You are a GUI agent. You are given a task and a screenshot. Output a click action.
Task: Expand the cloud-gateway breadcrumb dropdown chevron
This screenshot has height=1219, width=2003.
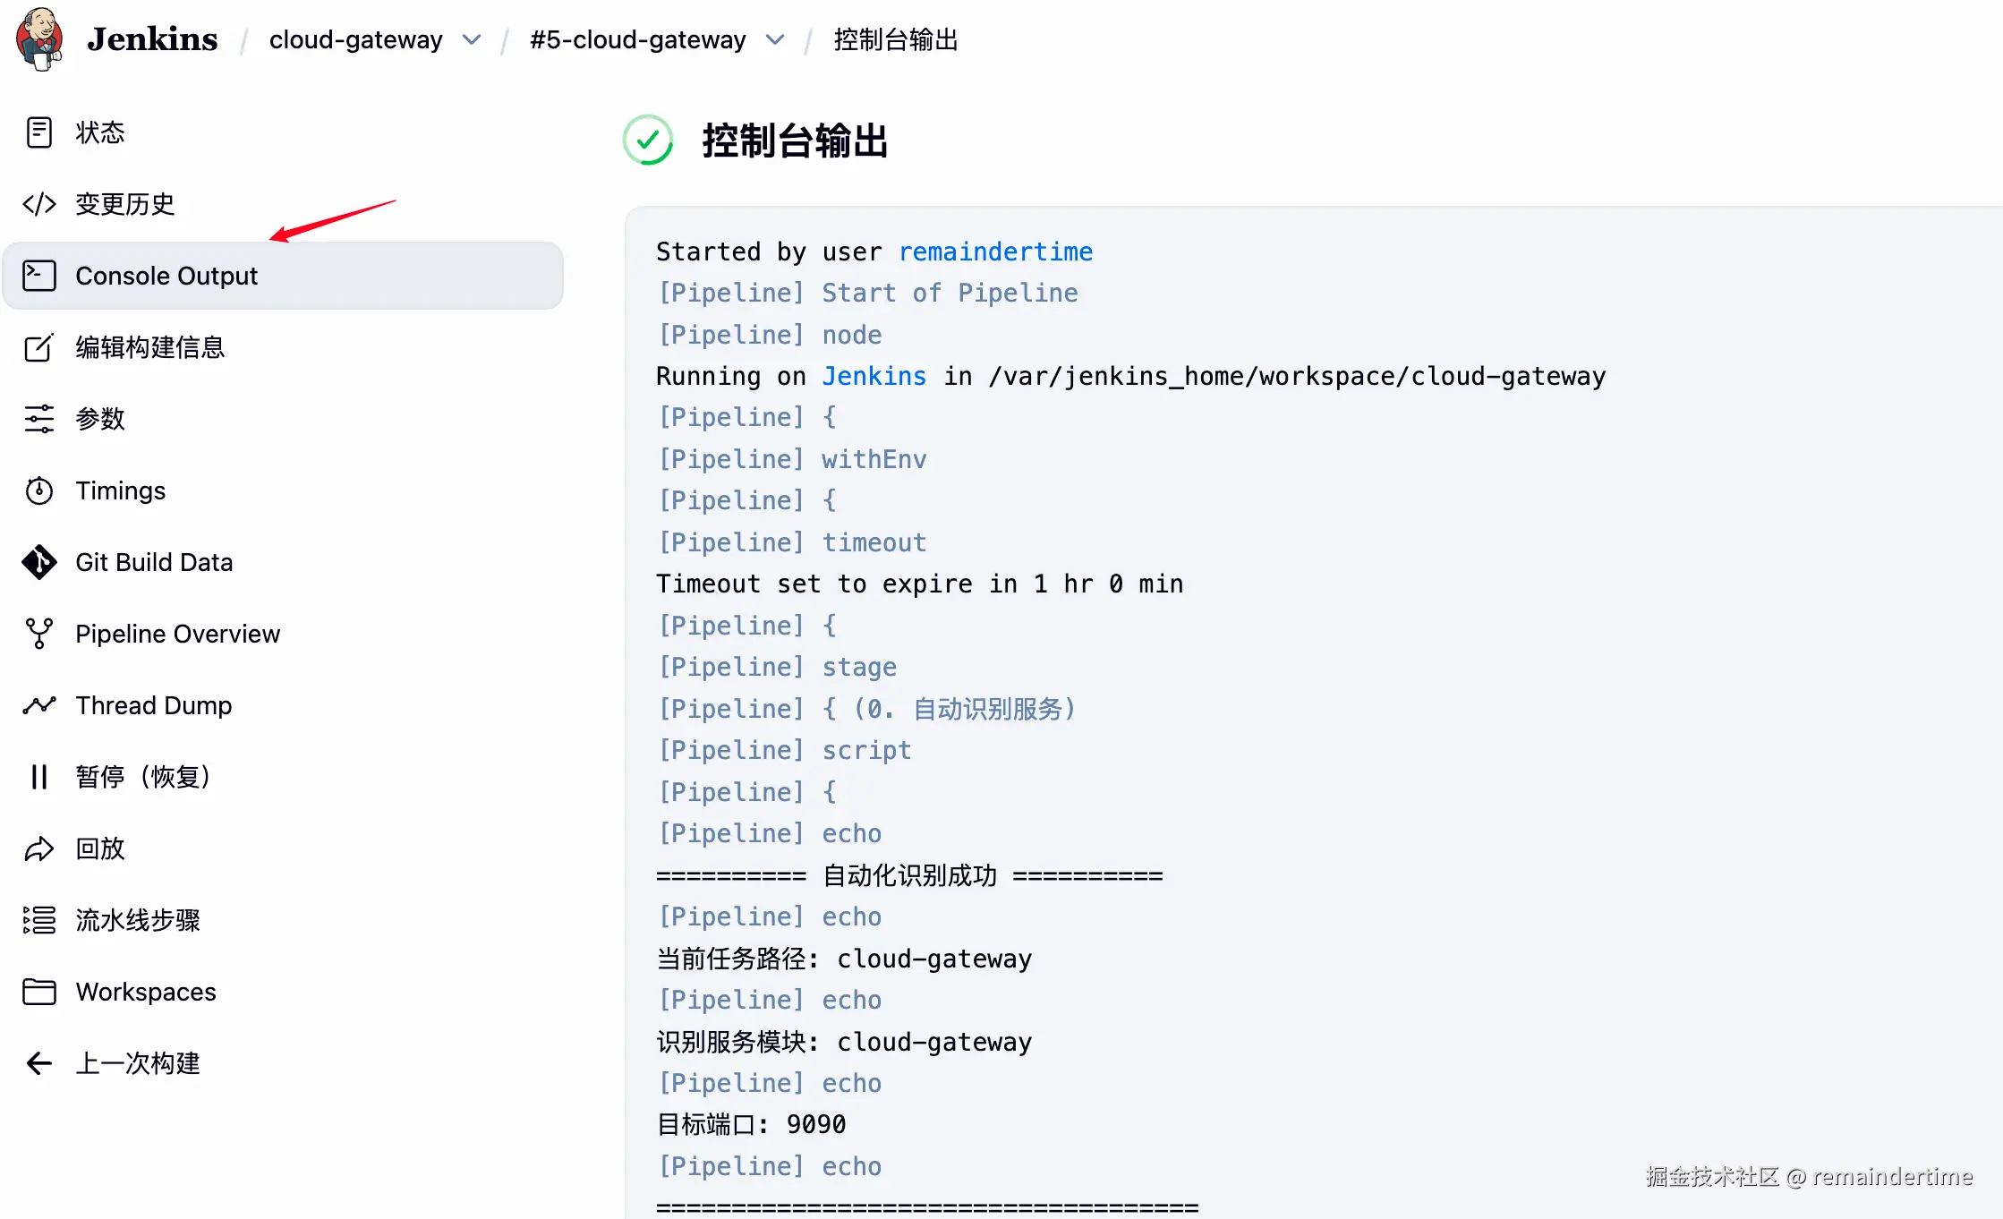[472, 40]
